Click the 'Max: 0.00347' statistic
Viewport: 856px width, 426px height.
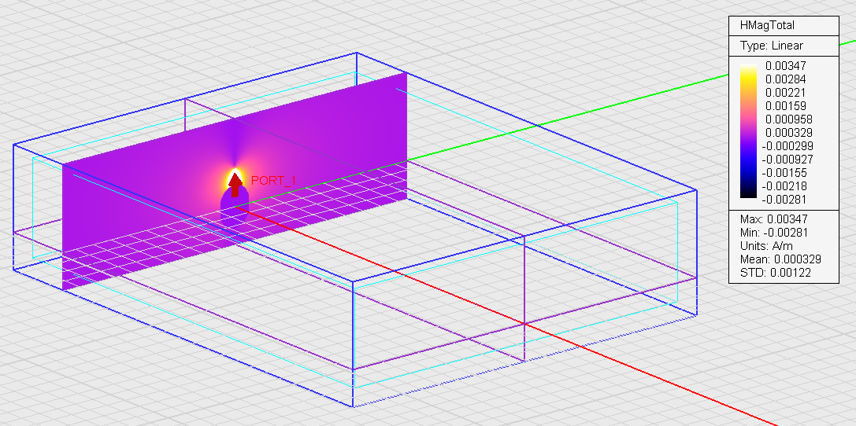[x=773, y=219]
